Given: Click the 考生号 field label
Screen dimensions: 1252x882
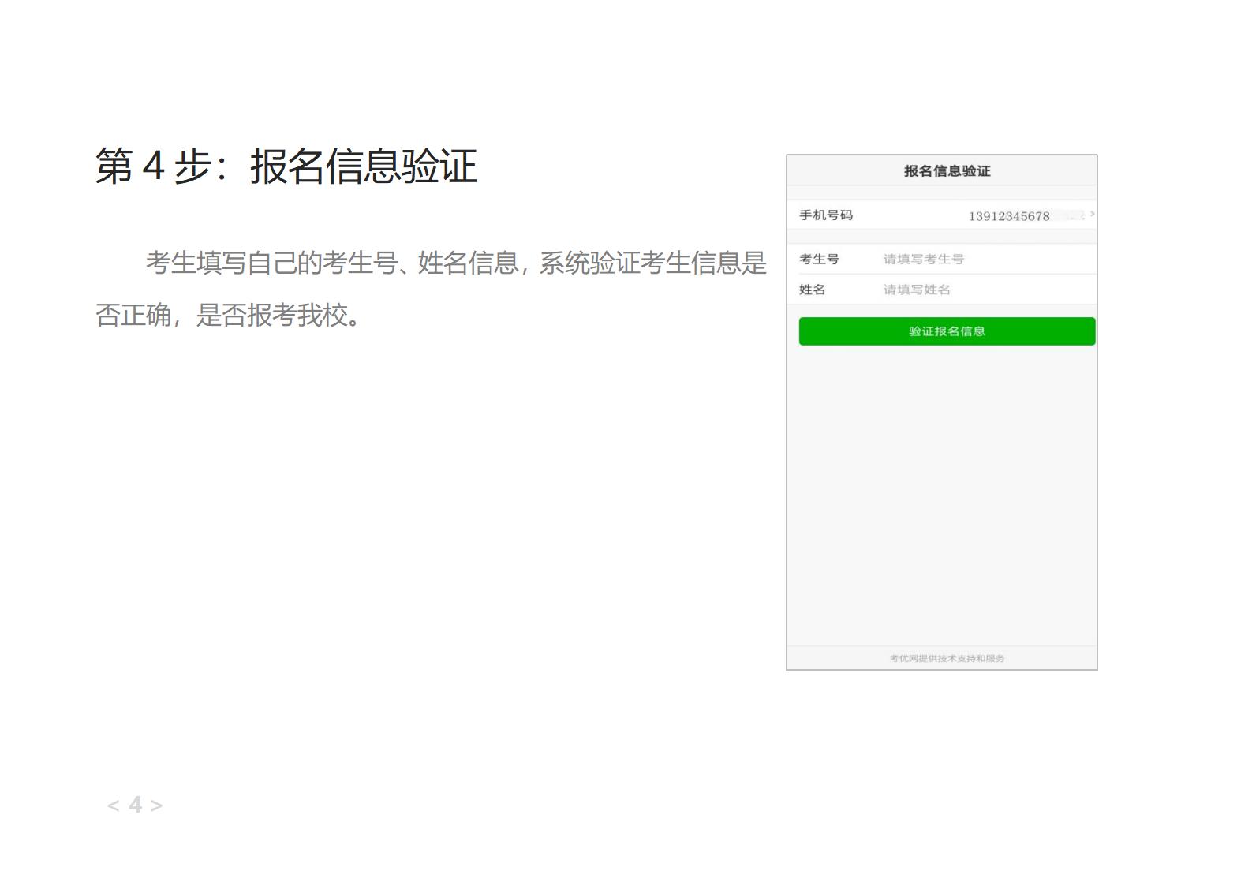Looking at the screenshot, I should (x=819, y=259).
